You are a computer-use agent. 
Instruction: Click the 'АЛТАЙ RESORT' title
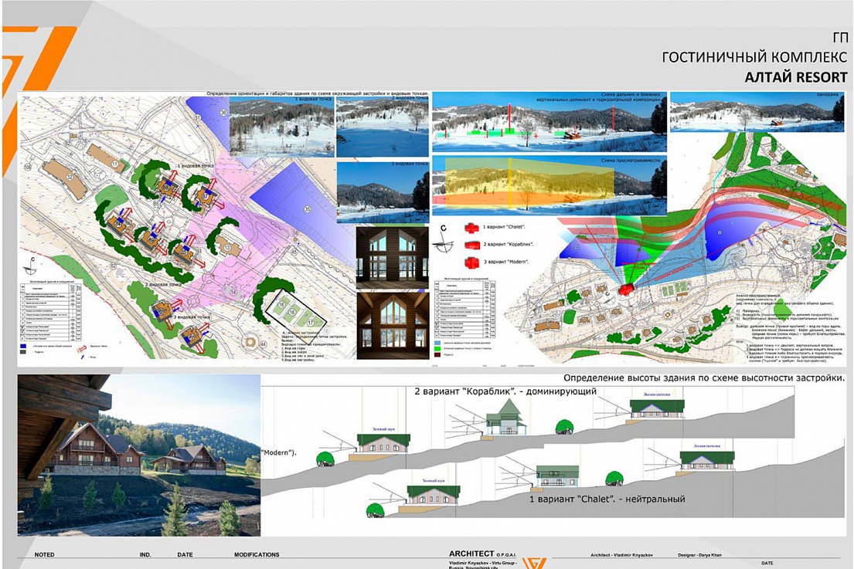pos(796,77)
